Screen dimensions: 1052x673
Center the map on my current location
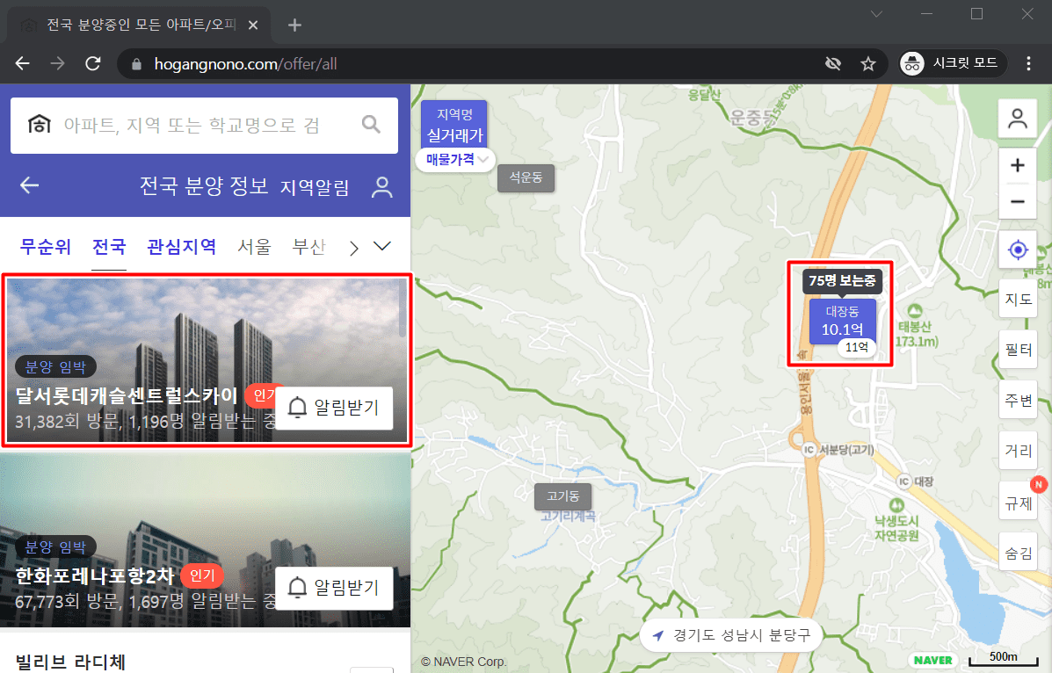click(x=1018, y=250)
